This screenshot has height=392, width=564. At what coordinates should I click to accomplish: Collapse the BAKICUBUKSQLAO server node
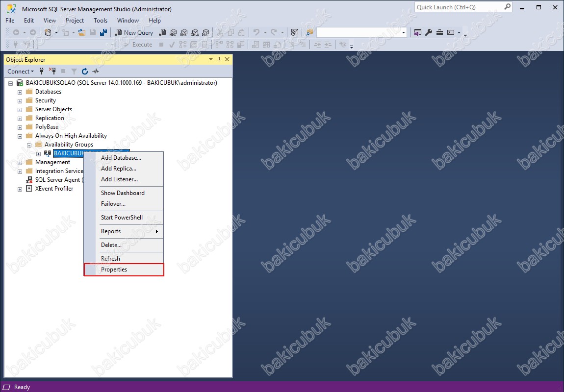coord(10,83)
